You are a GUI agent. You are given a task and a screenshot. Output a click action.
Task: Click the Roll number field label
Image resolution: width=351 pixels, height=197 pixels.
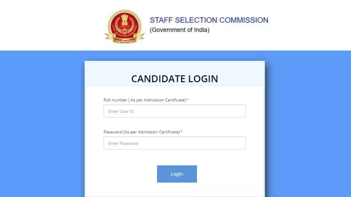tap(145, 100)
